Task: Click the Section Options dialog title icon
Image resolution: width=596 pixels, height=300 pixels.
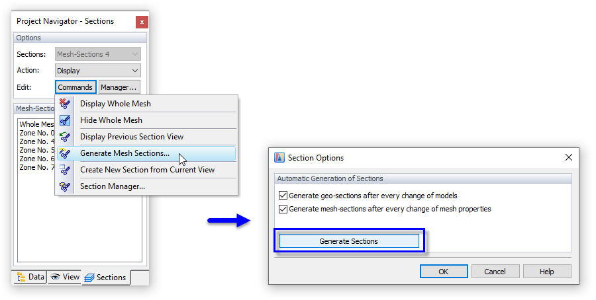Action: click(279, 158)
